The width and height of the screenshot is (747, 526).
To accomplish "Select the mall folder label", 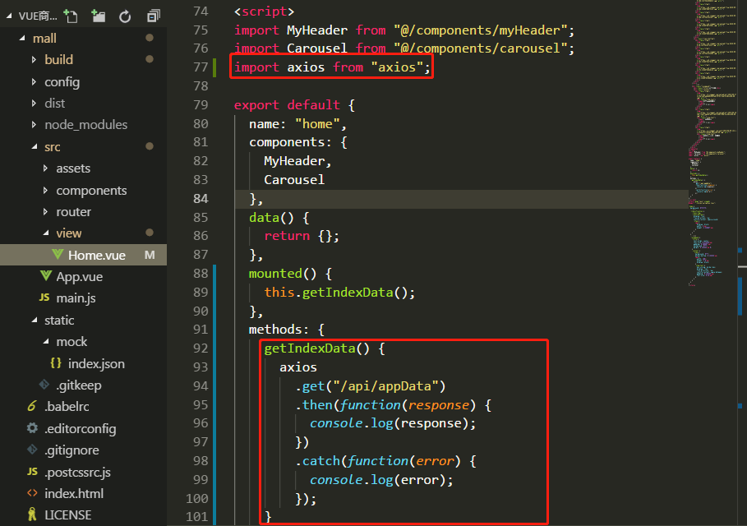I will [x=44, y=38].
